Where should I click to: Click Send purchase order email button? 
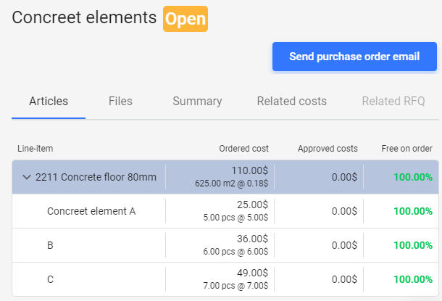point(354,57)
